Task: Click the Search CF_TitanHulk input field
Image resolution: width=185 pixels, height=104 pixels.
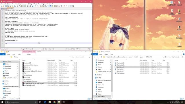Action: (x=176, y=57)
